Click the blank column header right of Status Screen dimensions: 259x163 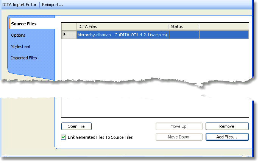click(x=223, y=26)
